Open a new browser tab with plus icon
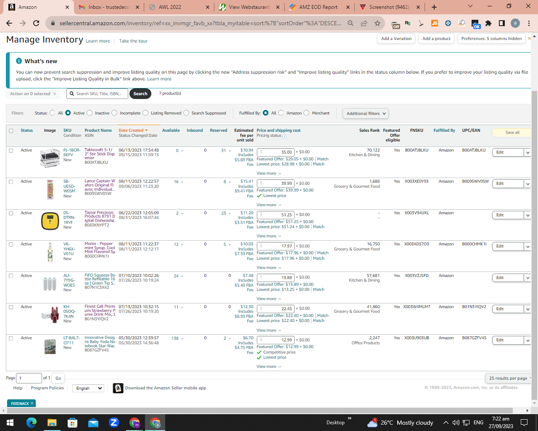 (434, 7)
